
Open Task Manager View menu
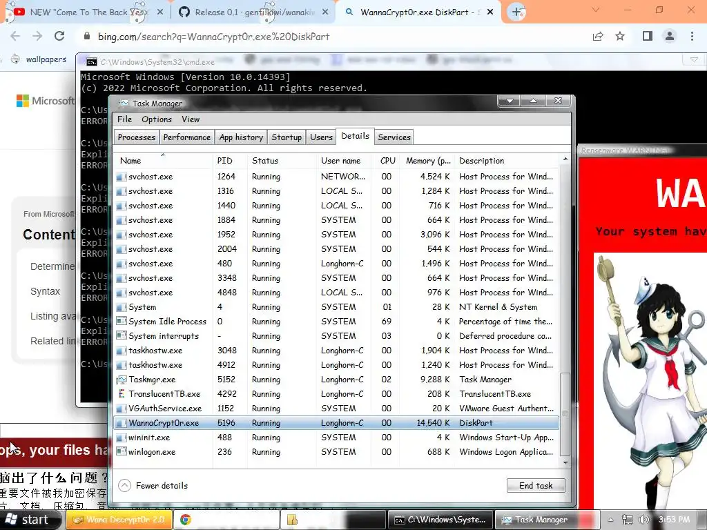(x=191, y=119)
